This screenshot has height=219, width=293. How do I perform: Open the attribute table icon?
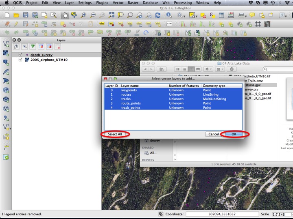click(x=221, y=15)
